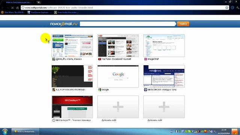Click the Google caption text
The image size is (240, 135).
105,90
